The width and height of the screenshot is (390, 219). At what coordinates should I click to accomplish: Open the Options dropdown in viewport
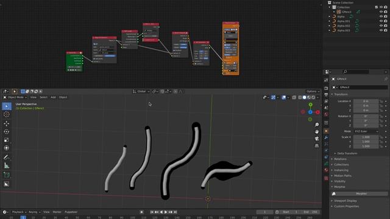313,91
